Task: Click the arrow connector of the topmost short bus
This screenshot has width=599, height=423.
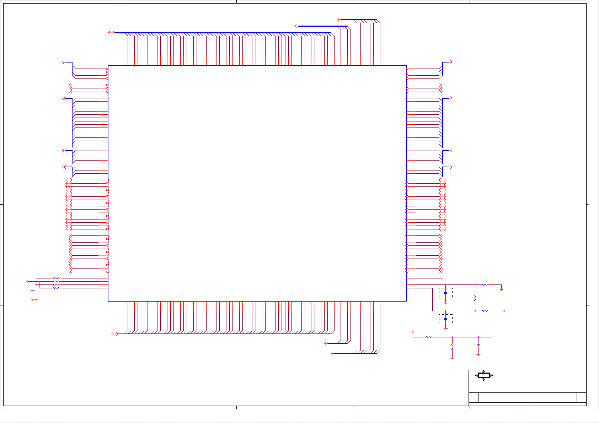Action: coord(339,20)
